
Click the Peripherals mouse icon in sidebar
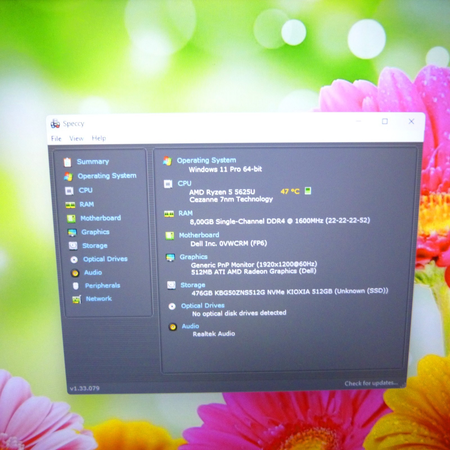pos(76,286)
